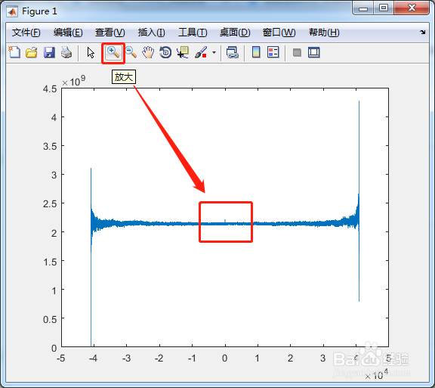Click the ×10^9 y-axis exponent label
This screenshot has width=435, height=388.
click(x=73, y=81)
